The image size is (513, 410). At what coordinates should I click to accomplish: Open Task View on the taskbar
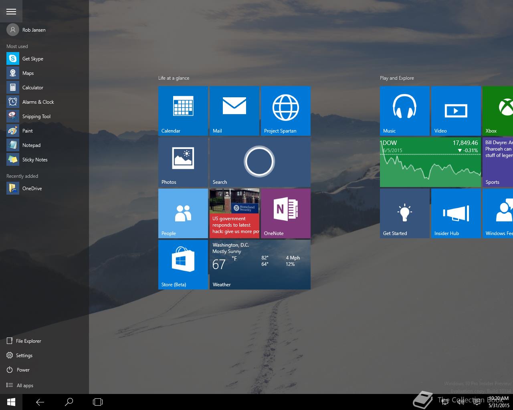coord(98,402)
